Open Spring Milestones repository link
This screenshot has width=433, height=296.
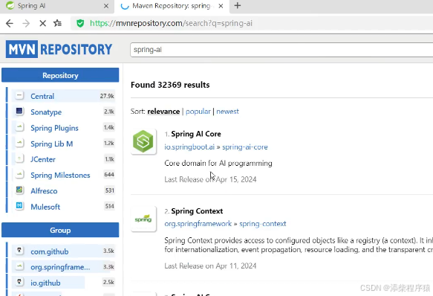tap(60, 175)
